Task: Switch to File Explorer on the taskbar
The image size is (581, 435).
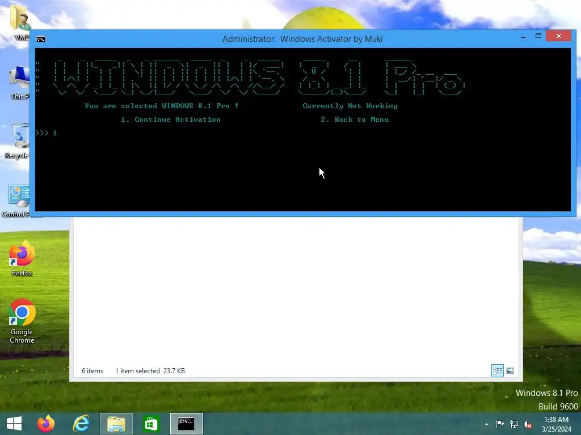Action: point(116,424)
